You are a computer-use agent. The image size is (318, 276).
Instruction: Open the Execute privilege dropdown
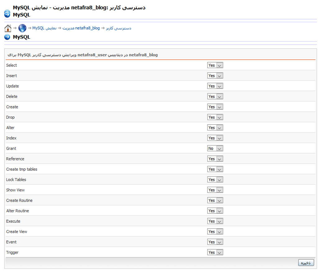point(215,221)
